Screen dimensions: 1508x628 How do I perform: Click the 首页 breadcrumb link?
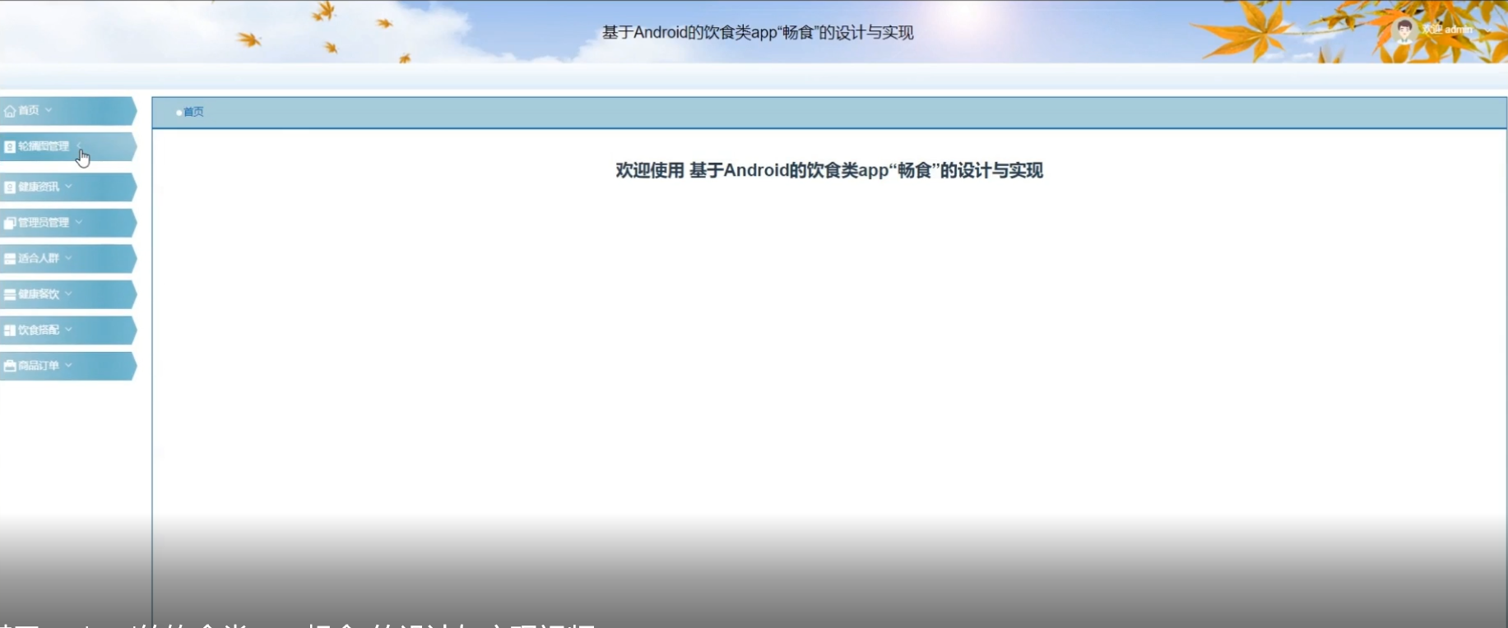pyautogui.click(x=193, y=112)
